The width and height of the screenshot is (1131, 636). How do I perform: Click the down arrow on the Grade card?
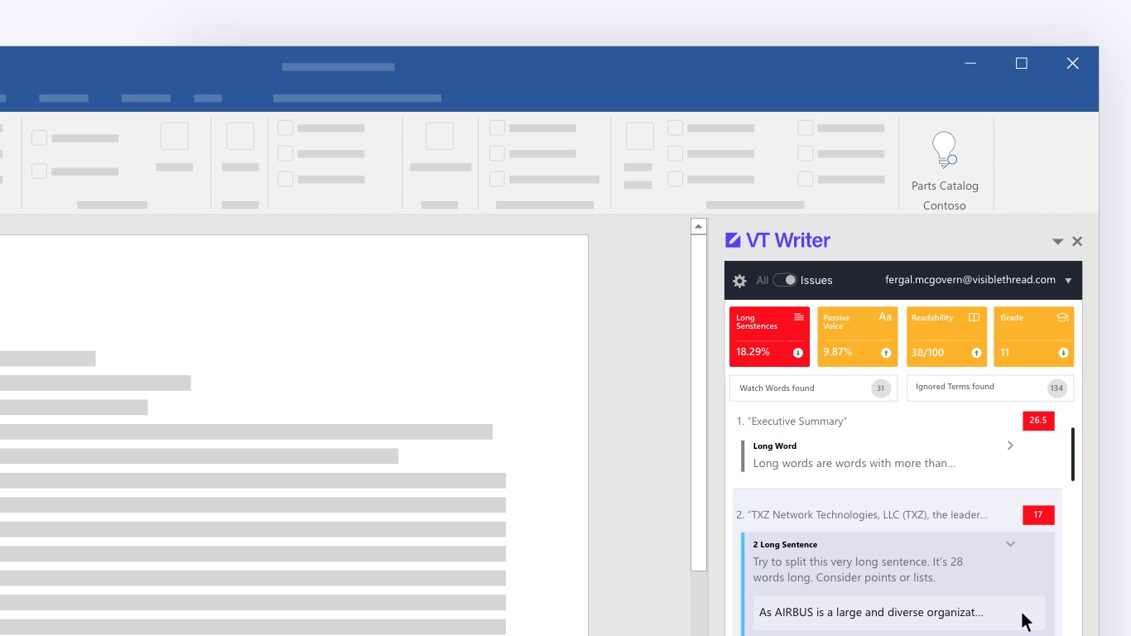click(1063, 353)
